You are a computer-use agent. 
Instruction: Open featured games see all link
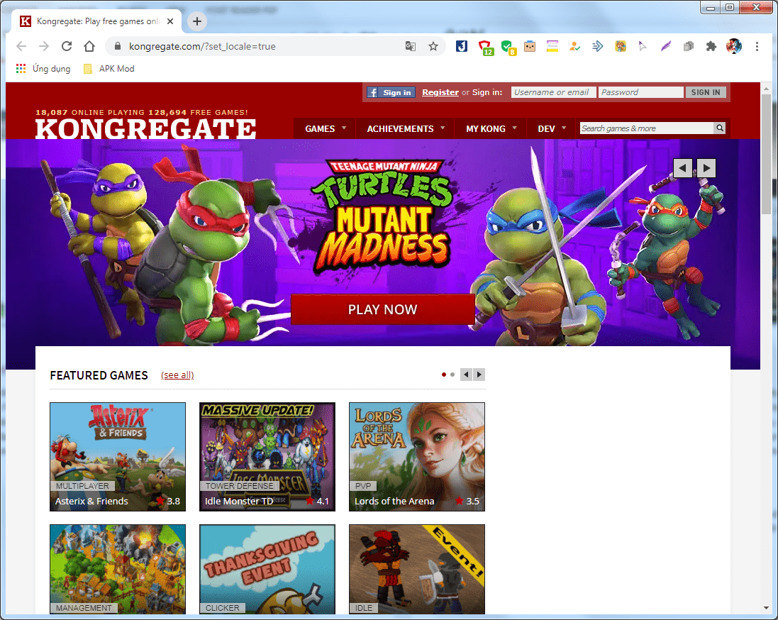177,375
